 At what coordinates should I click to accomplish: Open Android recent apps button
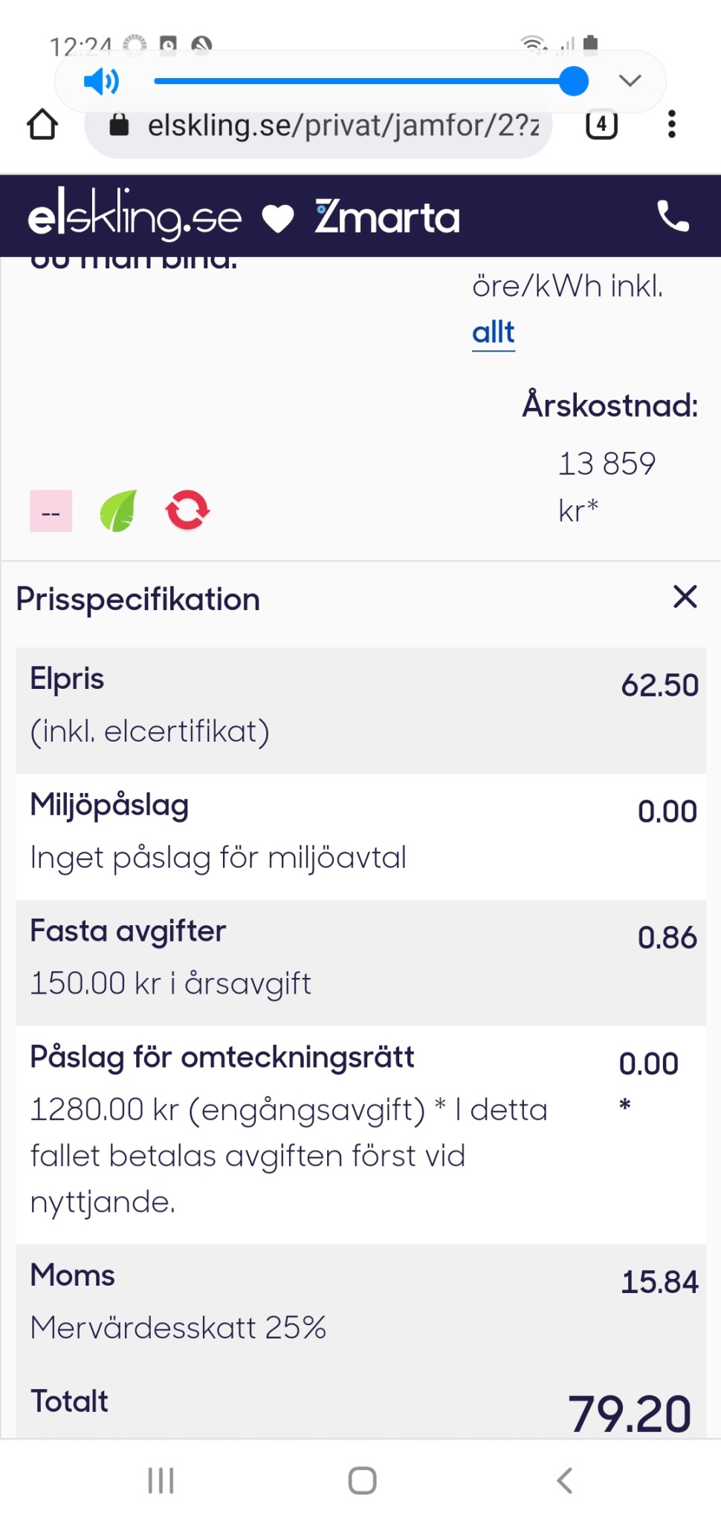[x=161, y=1480]
